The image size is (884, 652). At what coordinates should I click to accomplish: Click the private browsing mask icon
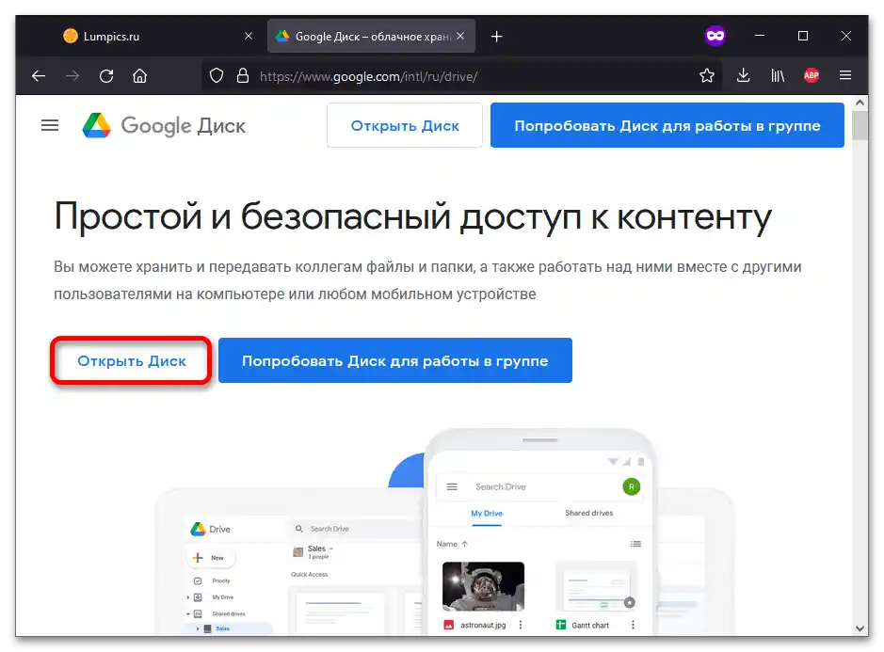point(715,36)
